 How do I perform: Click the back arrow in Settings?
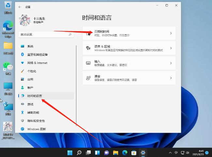coord(20,7)
